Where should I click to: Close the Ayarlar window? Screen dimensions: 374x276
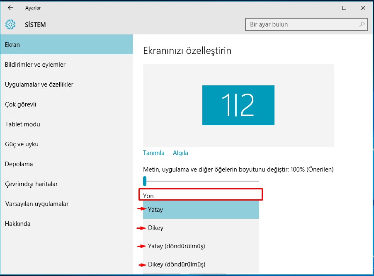(x=363, y=8)
